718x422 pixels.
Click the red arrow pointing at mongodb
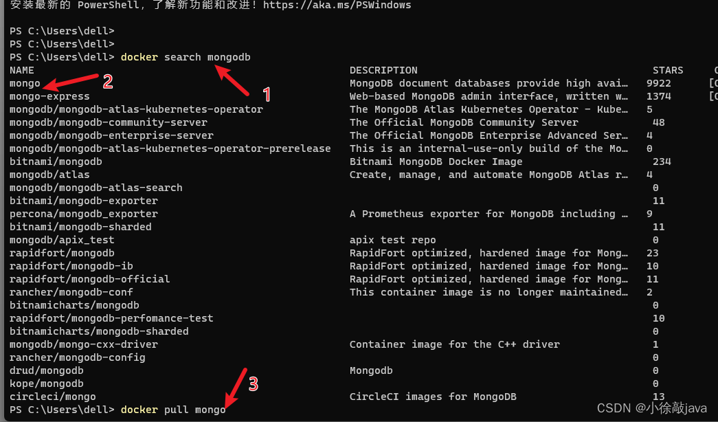point(232,80)
